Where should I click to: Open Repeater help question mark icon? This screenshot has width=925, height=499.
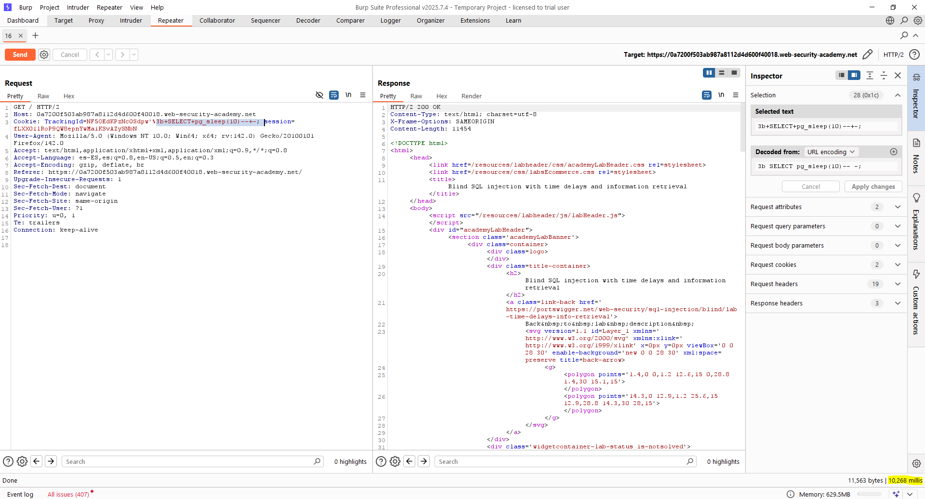(914, 54)
